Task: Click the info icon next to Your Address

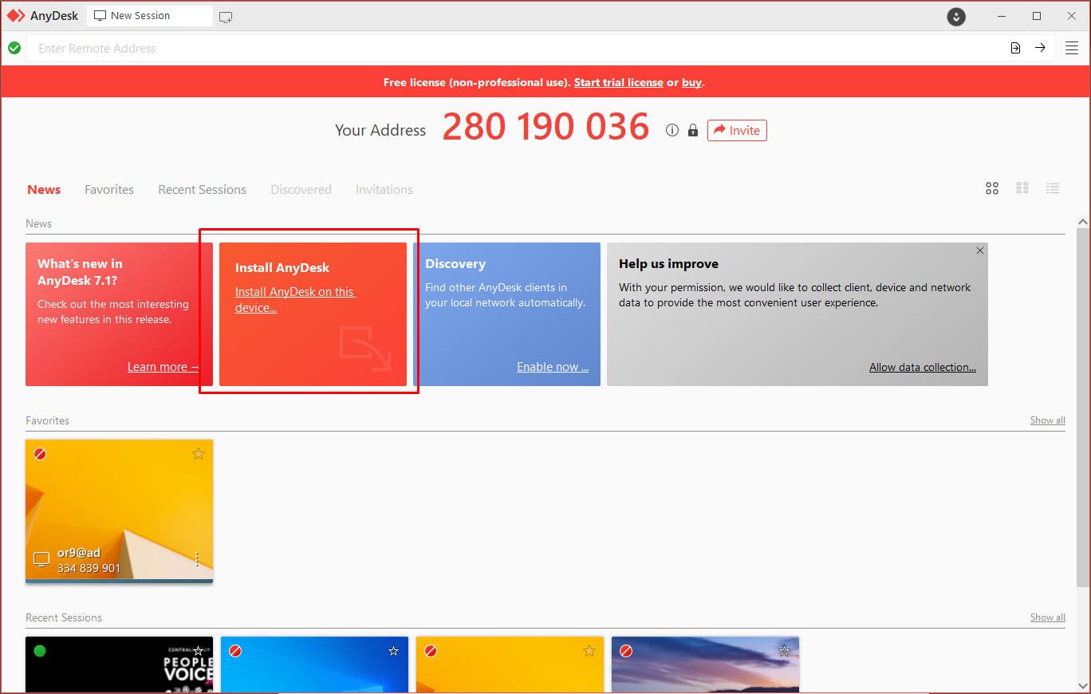Action: (x=672, y=130)
